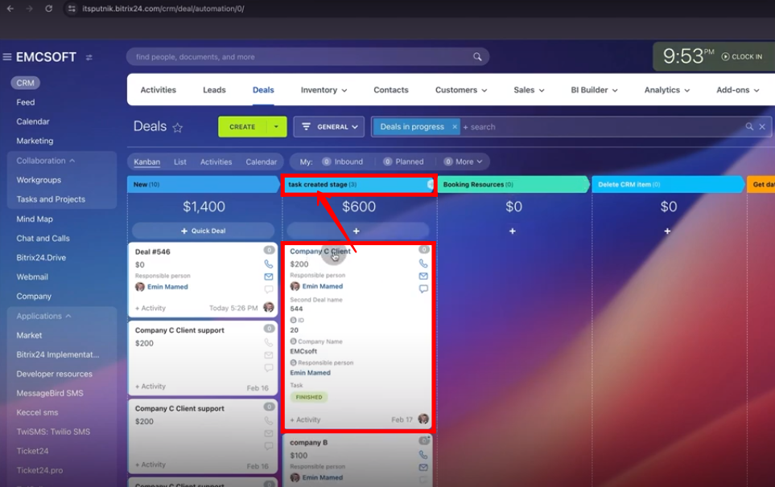The width and height of the screenshot is (775, 487).
Task: Open the email icon on Company C Client card
Action: [x=423, y=276]
